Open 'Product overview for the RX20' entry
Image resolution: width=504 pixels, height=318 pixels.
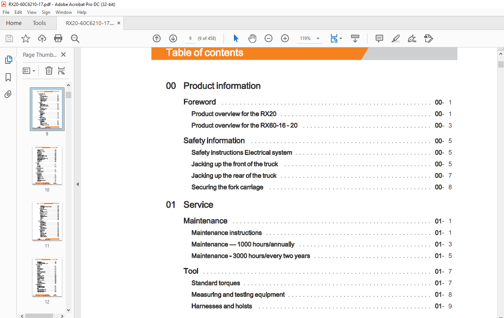234,114
